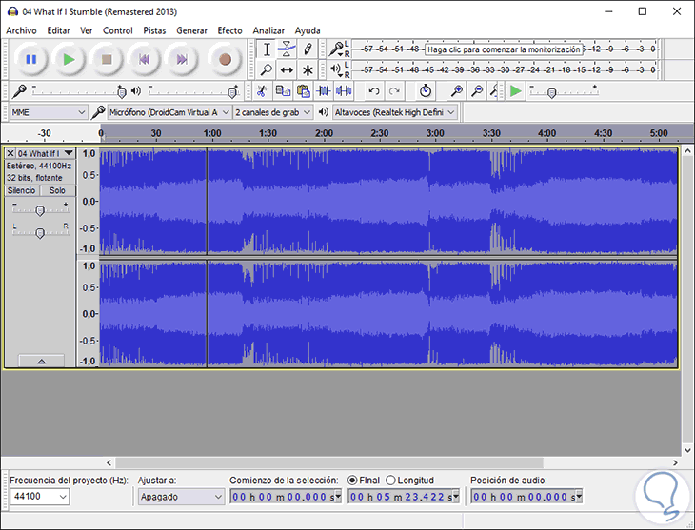Click the Cut scissors icon
695x530 pixels.
(x=261, y=90)
